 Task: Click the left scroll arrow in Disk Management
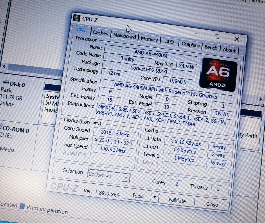coord(4,66)
